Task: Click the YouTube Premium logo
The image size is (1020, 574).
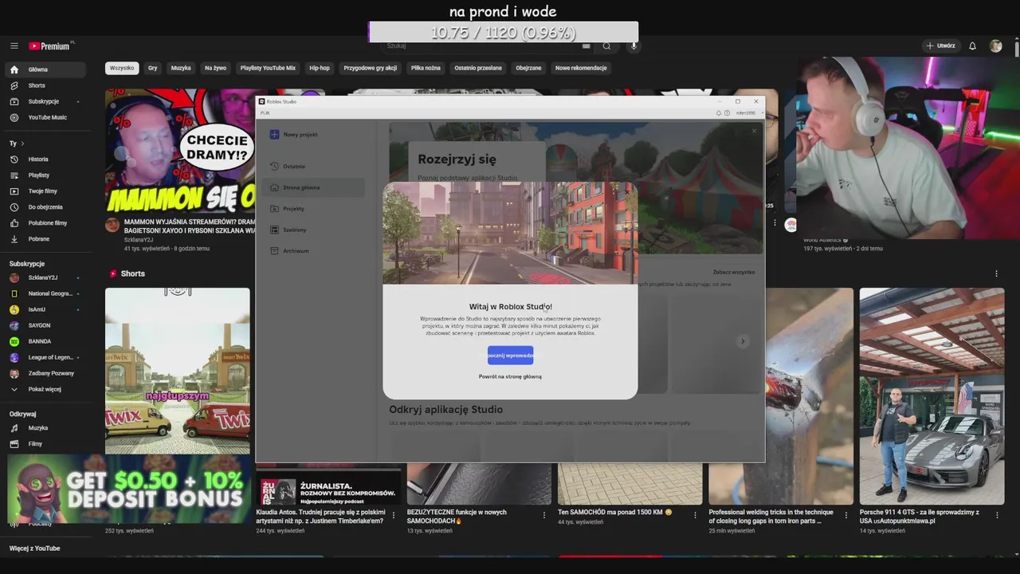Action: pos(49,46)
